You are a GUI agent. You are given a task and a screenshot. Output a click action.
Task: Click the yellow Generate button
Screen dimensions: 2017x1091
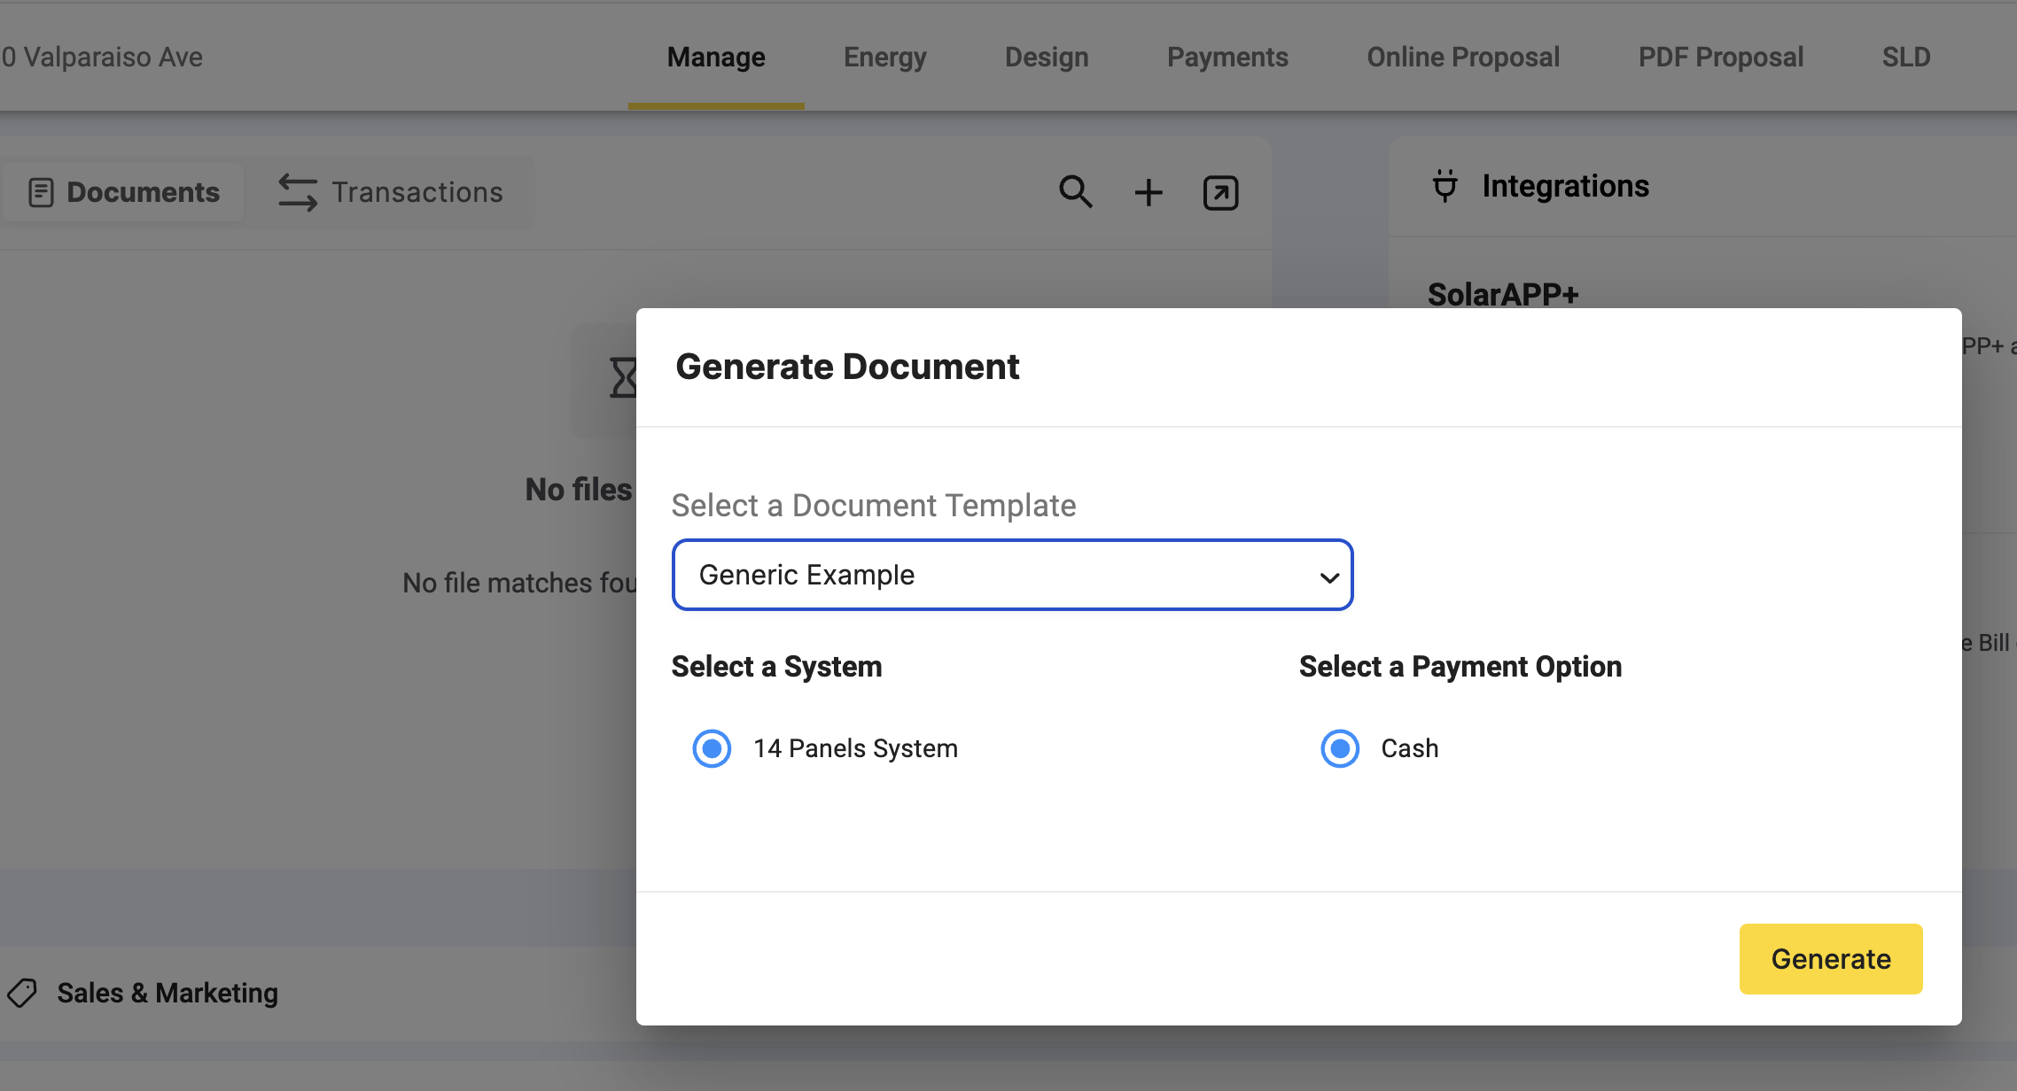[1831, 959]
